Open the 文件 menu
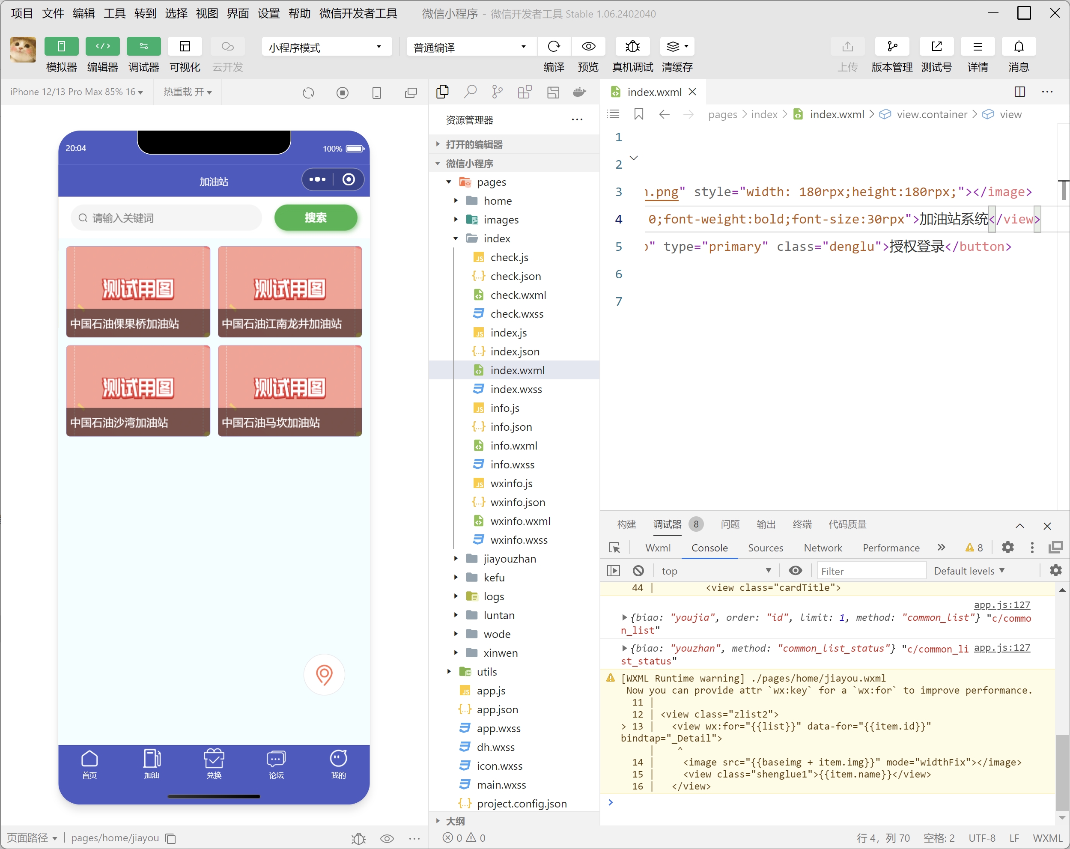This screenshot has height=849, width=1070. [52, 13]
